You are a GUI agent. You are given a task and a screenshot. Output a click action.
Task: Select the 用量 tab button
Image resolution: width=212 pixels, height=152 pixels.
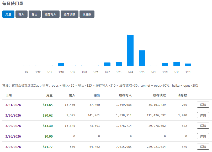point(8,14)
